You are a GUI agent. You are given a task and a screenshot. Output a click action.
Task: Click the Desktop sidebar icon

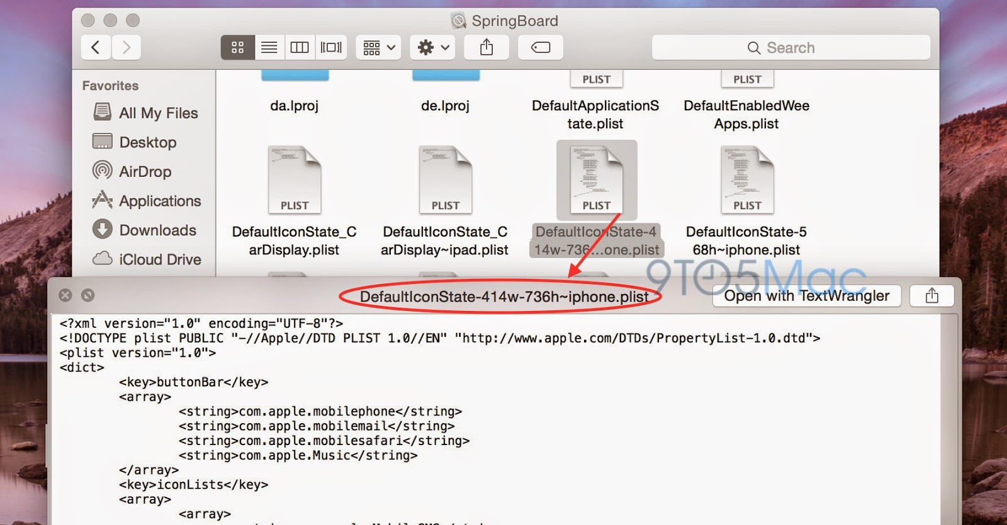click(102, 142)
